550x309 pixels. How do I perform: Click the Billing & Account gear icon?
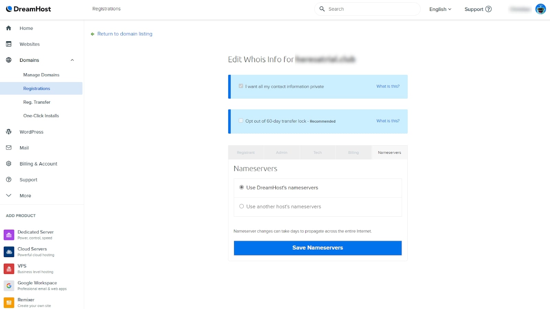pyautogui.click(x=9, y=163)
